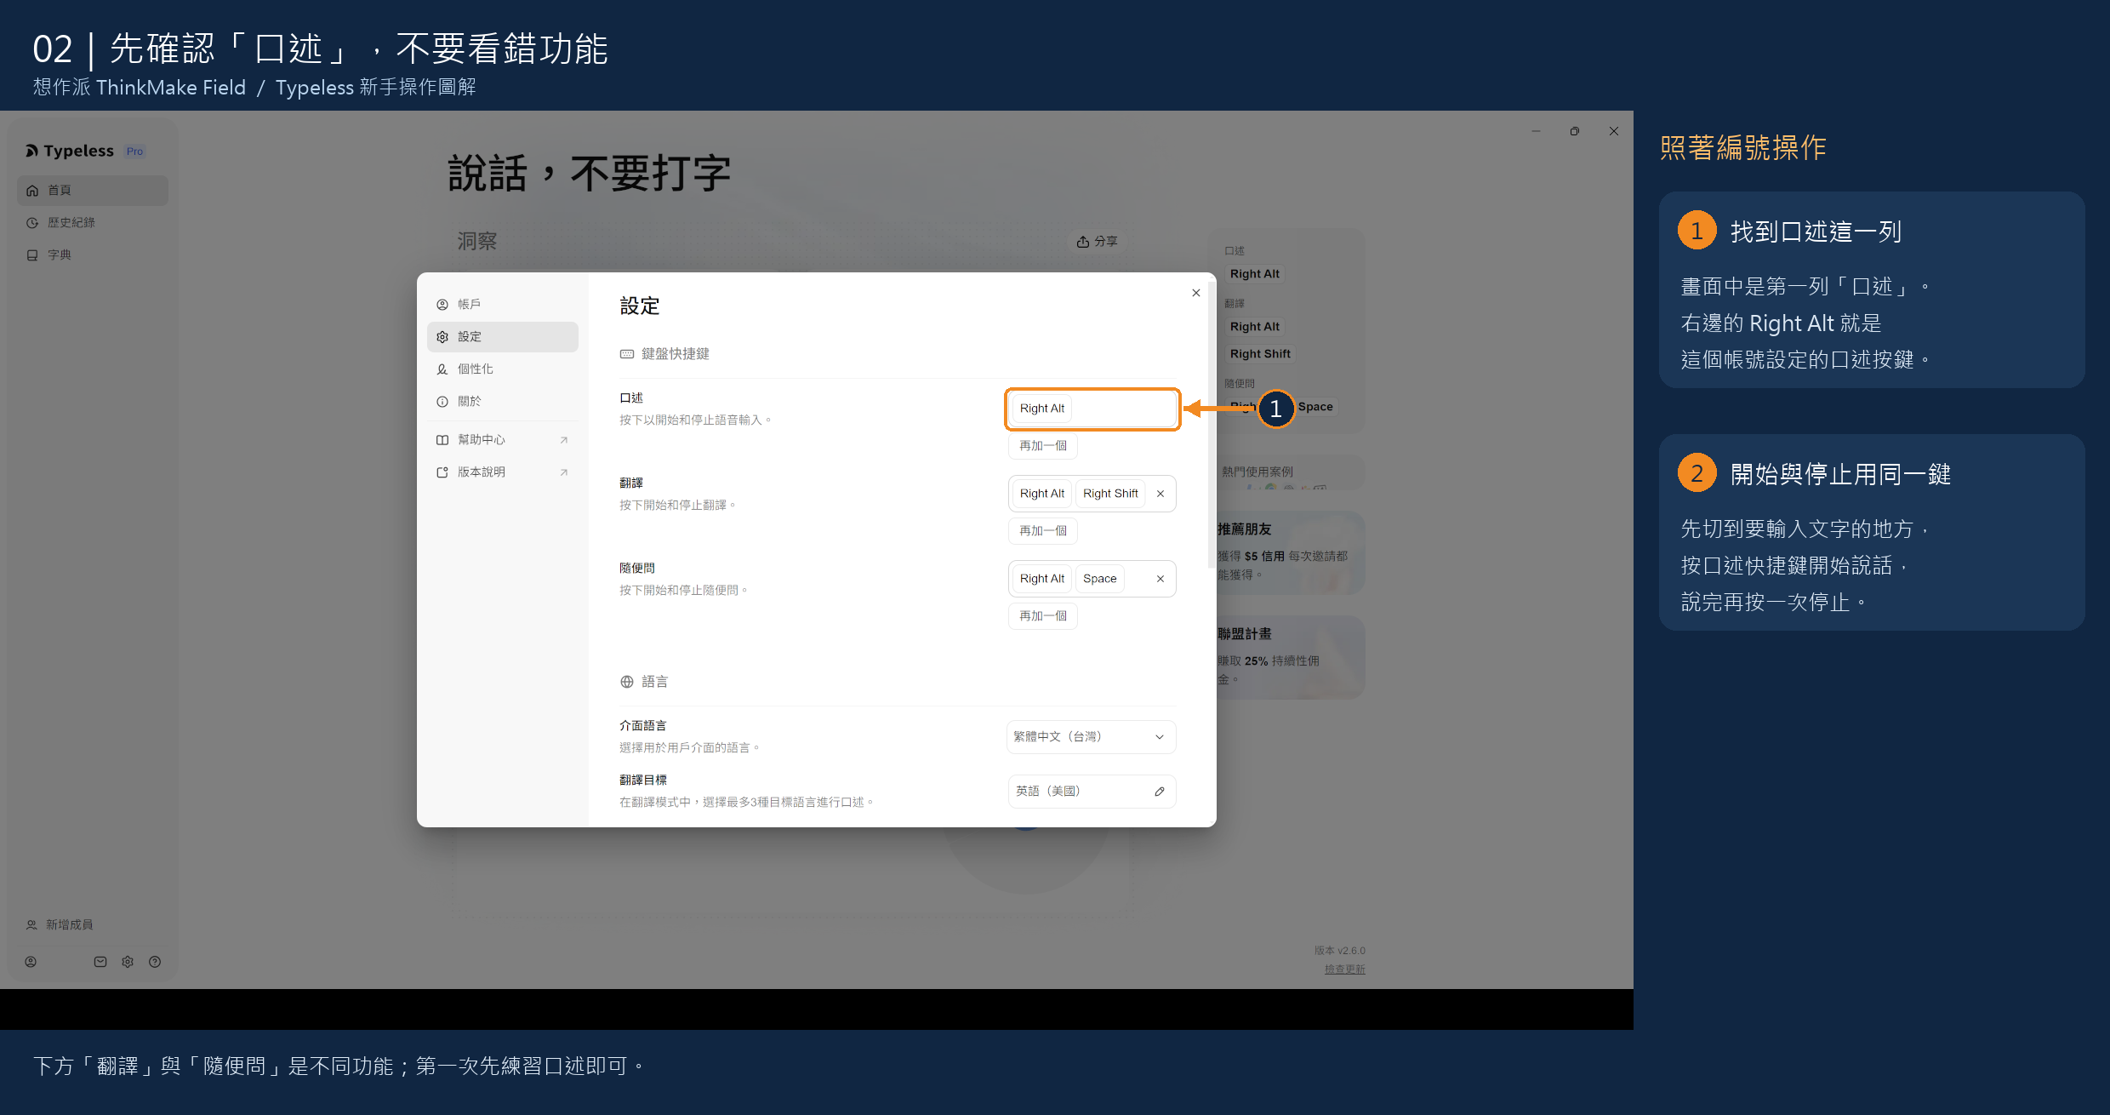Screen dimensions: 2110x1115
Task: Click the 口述 shortcut field with Right Alt
Action: point(1092,409)
